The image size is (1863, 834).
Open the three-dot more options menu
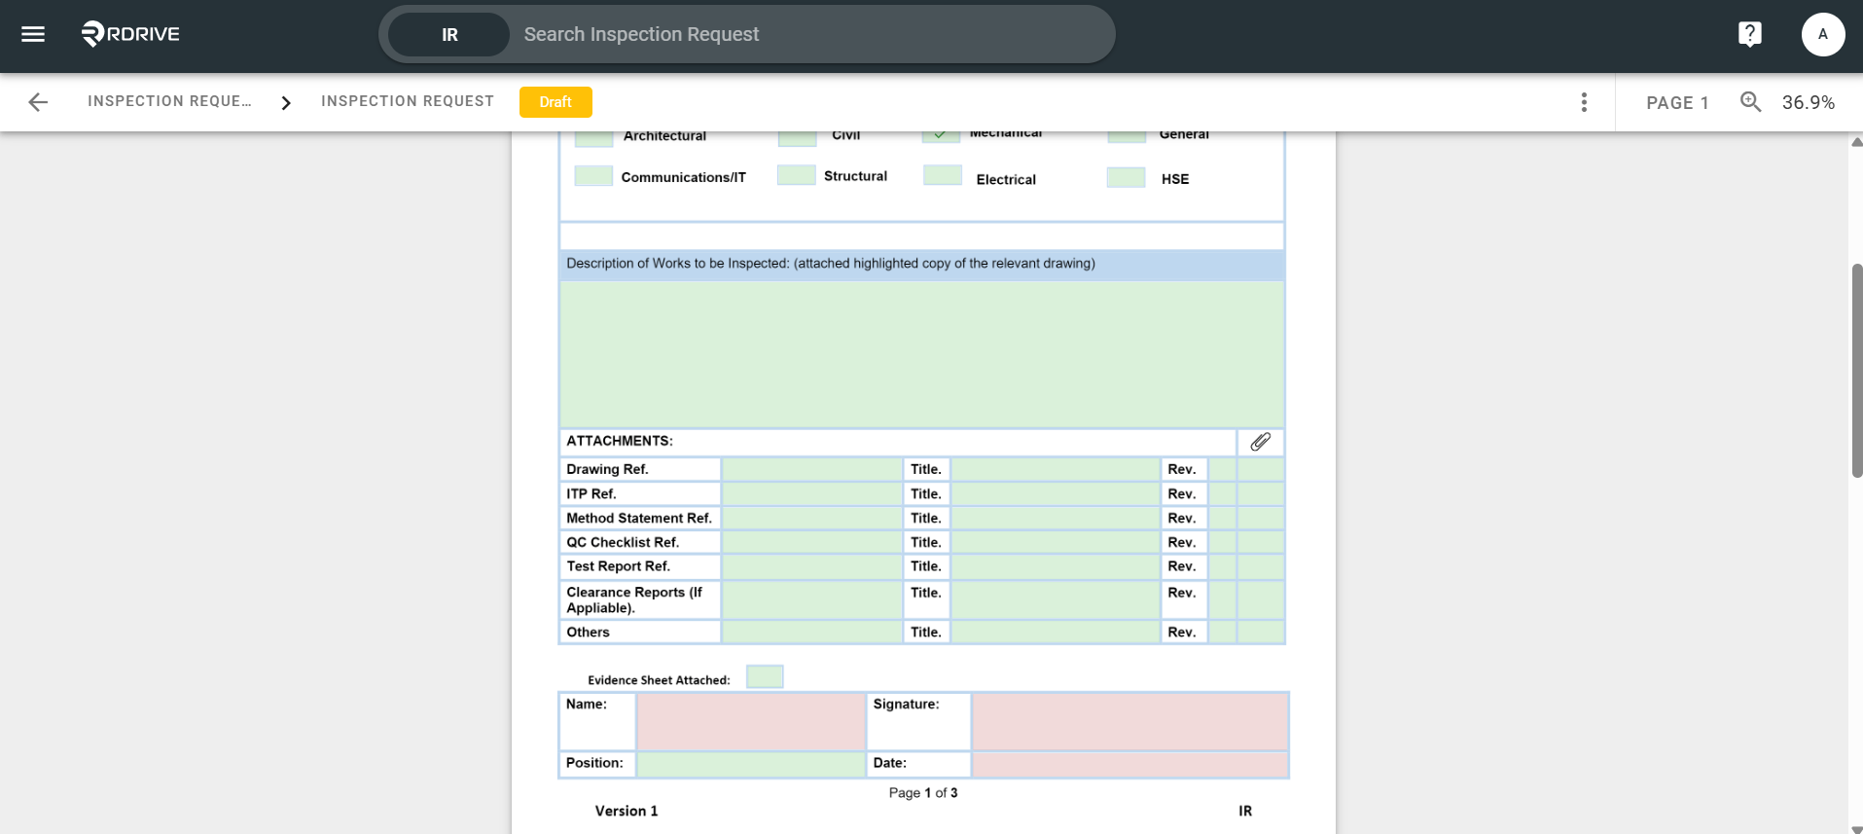click(x=1584, y=102)
